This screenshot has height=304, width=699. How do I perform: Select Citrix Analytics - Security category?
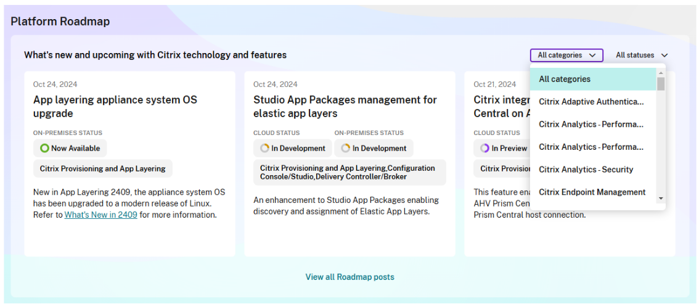coord(586,170)
